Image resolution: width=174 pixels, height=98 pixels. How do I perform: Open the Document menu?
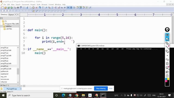pos(25,4)
